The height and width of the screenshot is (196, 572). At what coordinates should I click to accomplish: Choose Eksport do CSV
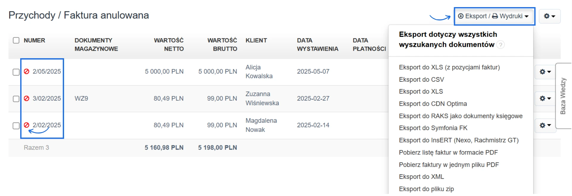click(421, 80)
